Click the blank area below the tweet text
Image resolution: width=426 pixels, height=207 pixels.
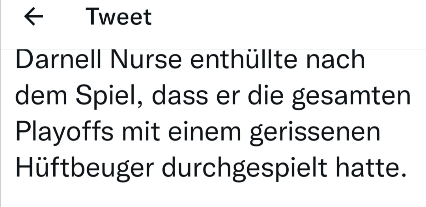[213, 195]
